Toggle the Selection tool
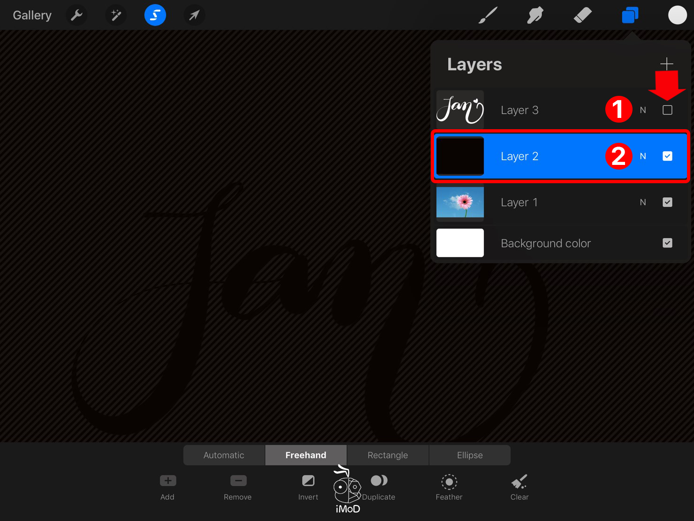 pos(155,16)
